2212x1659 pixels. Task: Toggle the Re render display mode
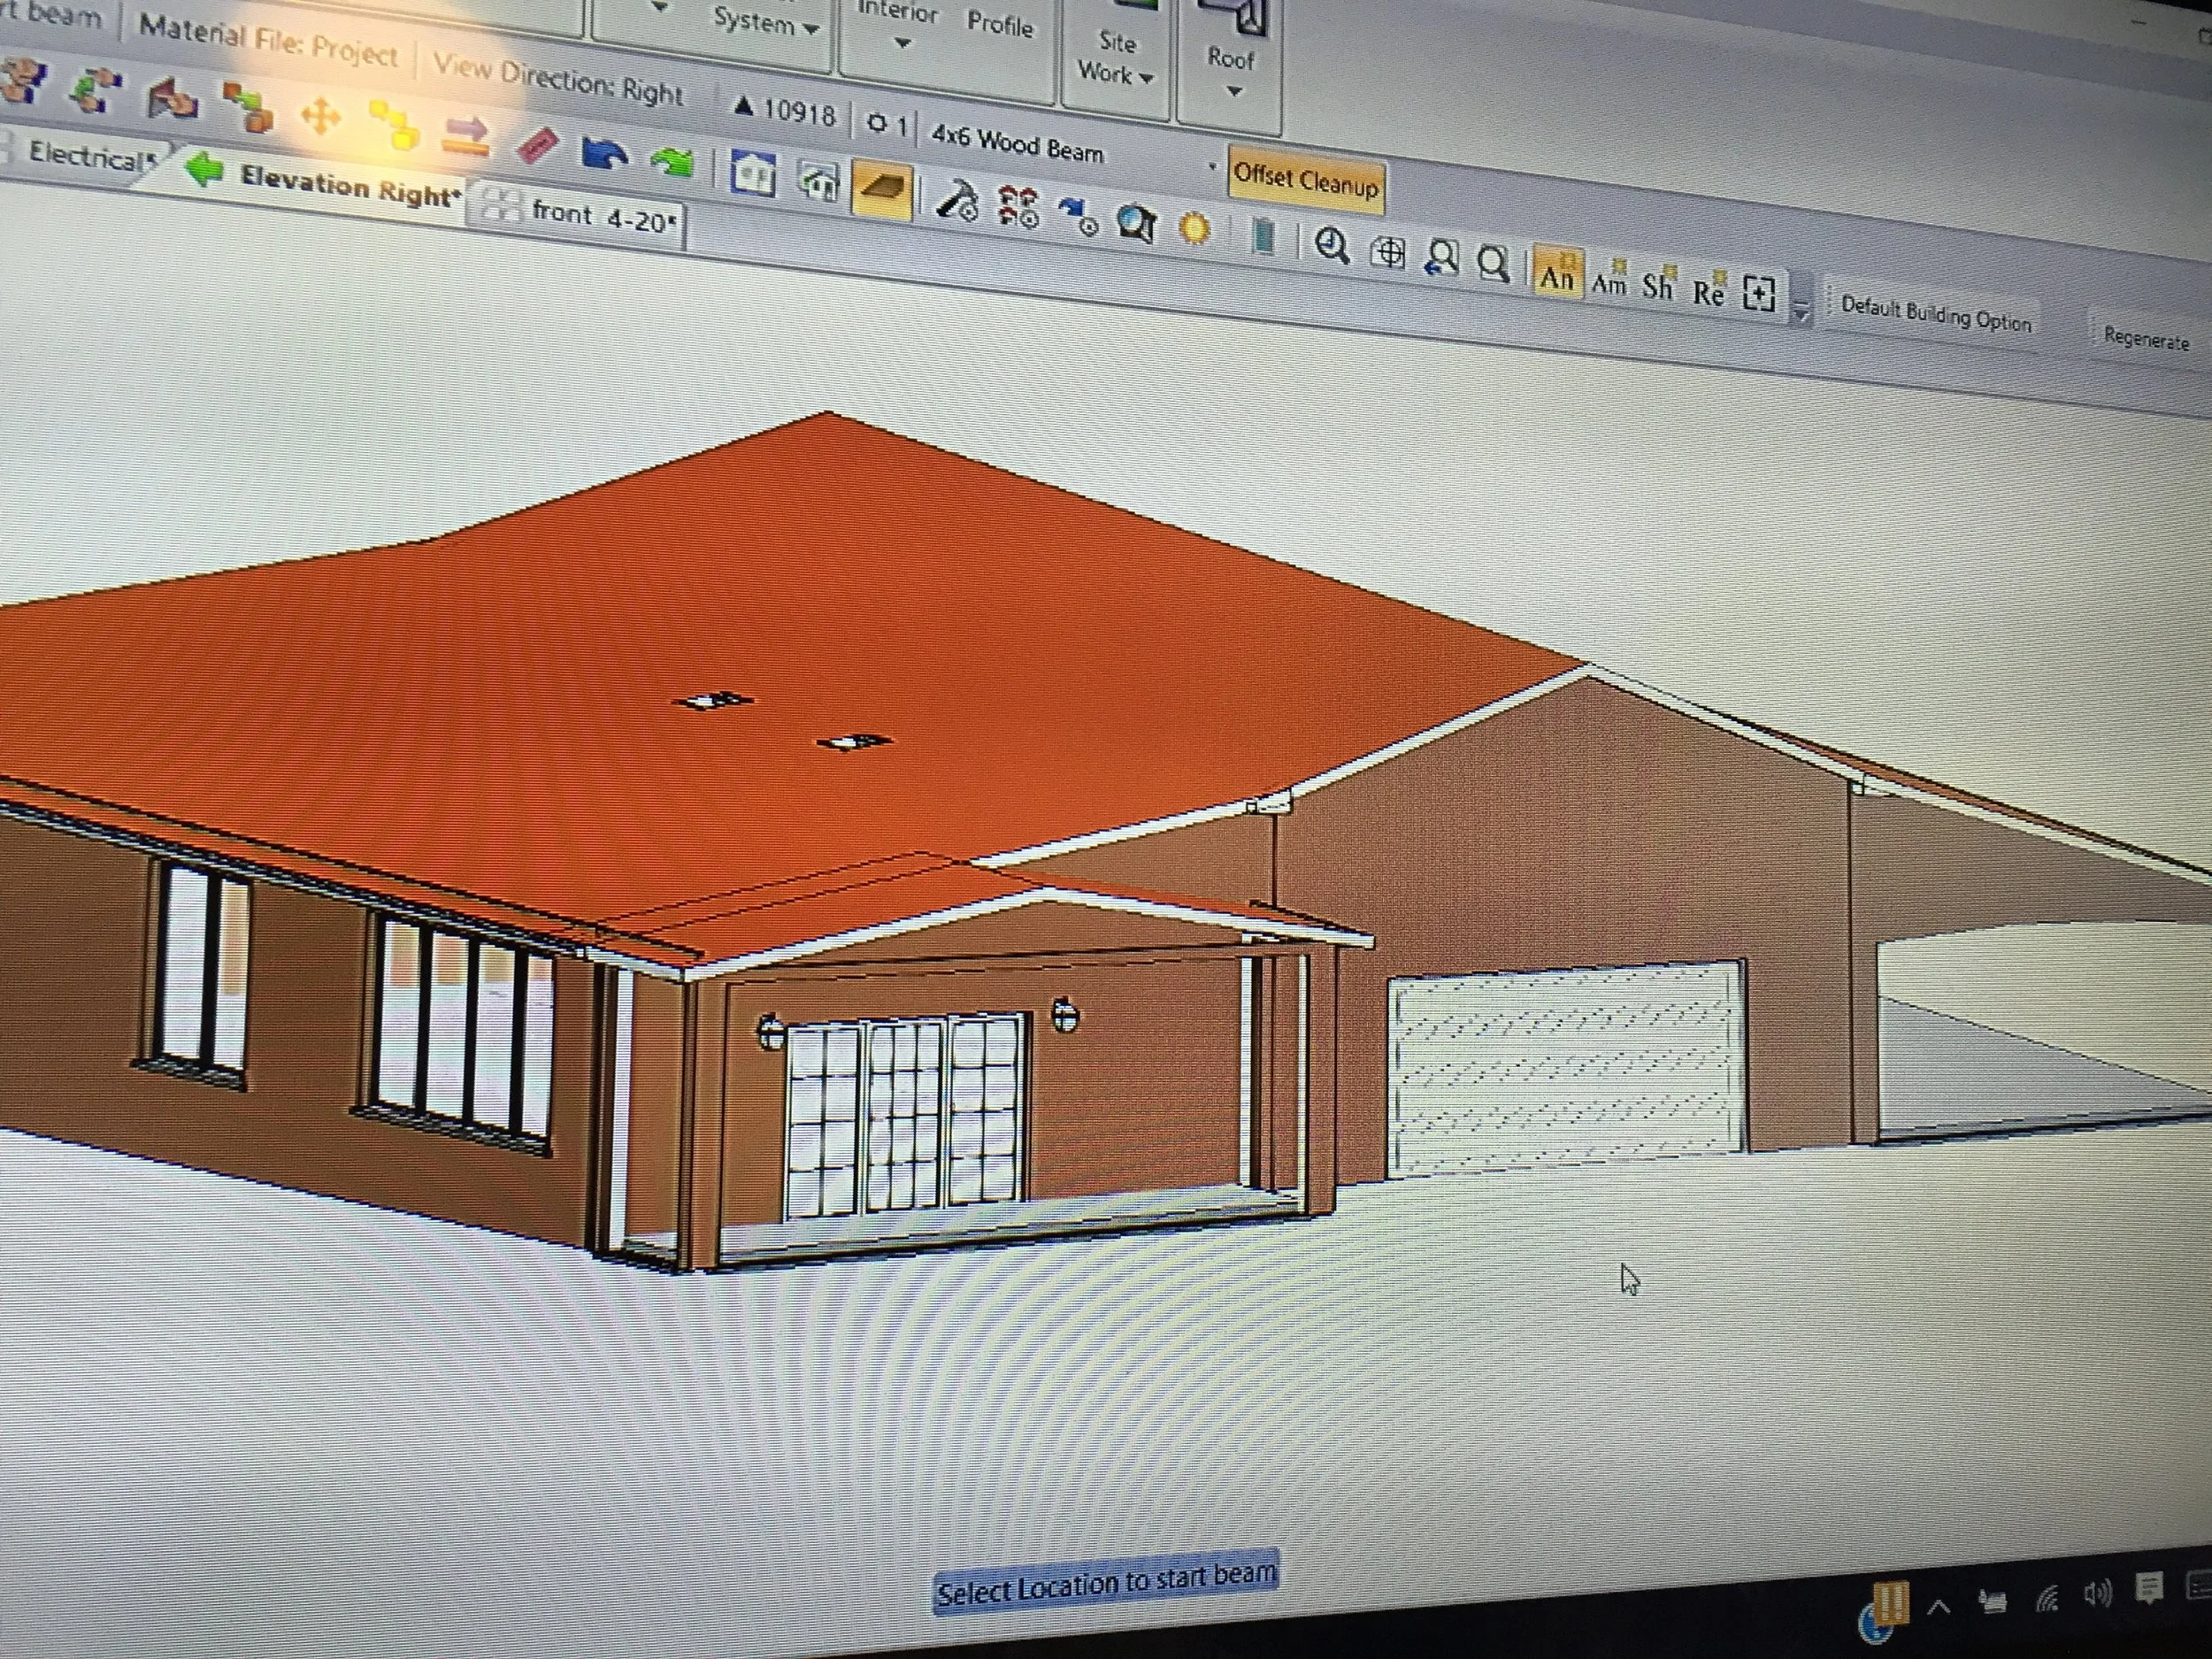1708,291
